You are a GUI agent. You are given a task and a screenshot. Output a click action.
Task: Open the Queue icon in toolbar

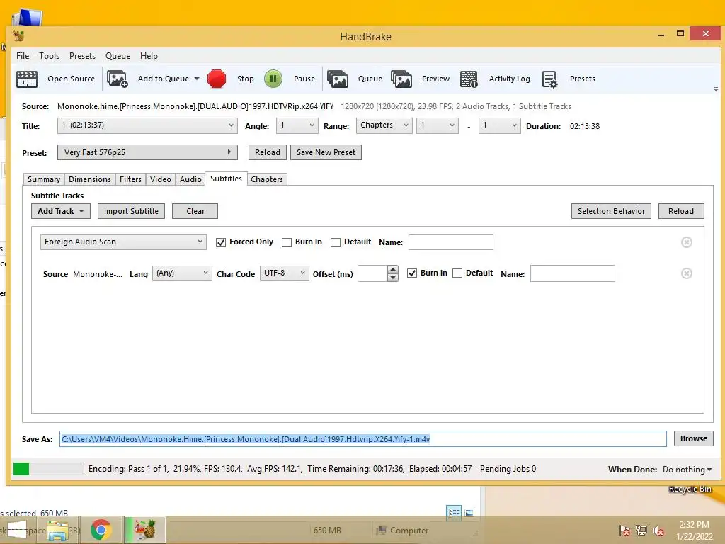[x=338, y=79]
